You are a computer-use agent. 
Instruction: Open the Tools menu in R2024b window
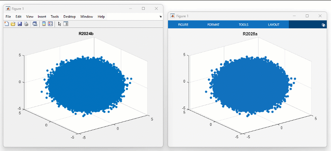click(55, 16)
